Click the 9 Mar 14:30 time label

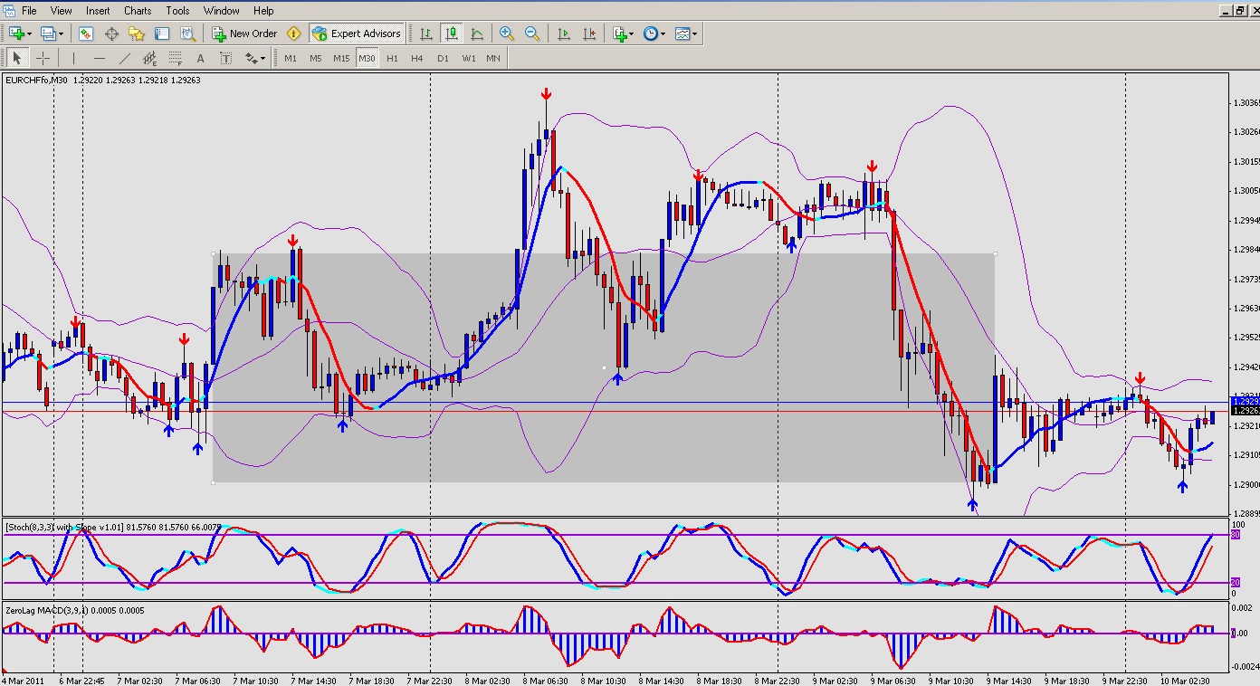point(1011,680)
